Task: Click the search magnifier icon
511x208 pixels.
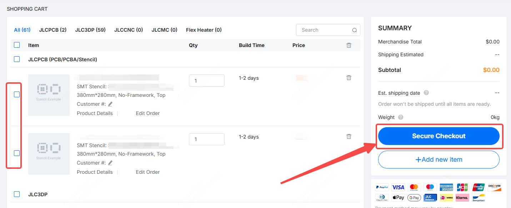Action: (355, 30)
